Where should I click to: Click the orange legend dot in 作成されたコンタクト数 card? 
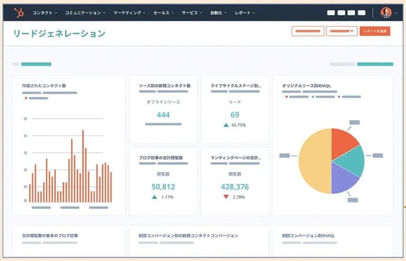(x=26, y=98)
